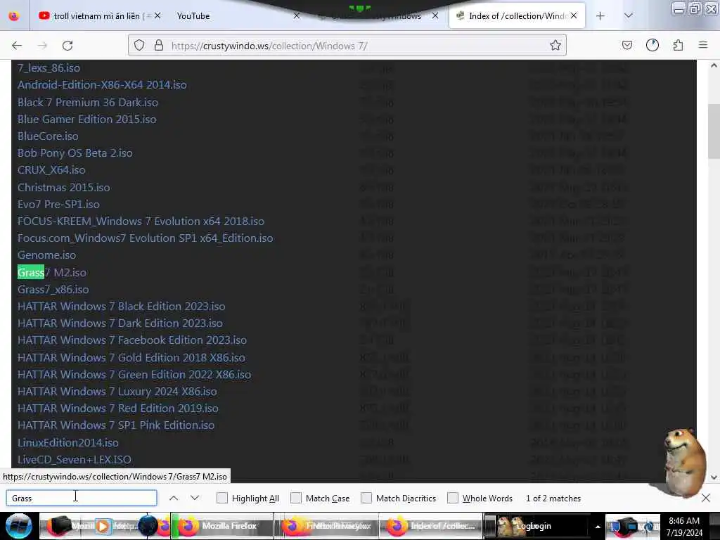Open Genome.iso link

tap(47, 255)
